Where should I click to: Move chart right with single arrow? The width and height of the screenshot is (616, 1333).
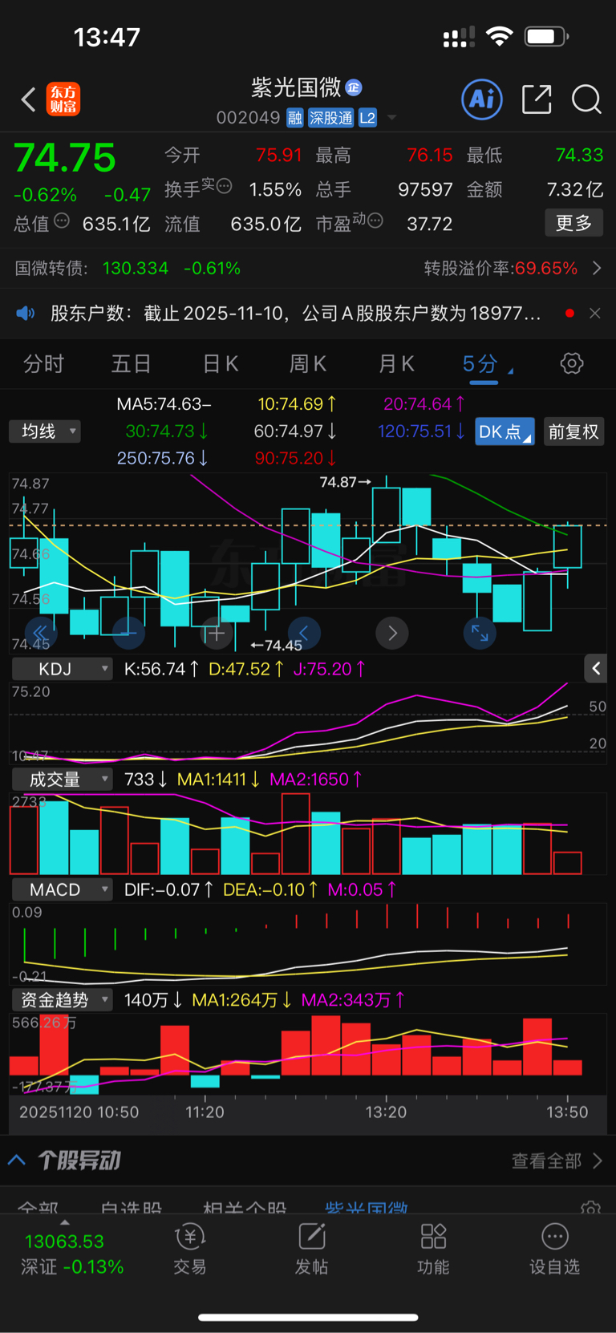(392, 633)
